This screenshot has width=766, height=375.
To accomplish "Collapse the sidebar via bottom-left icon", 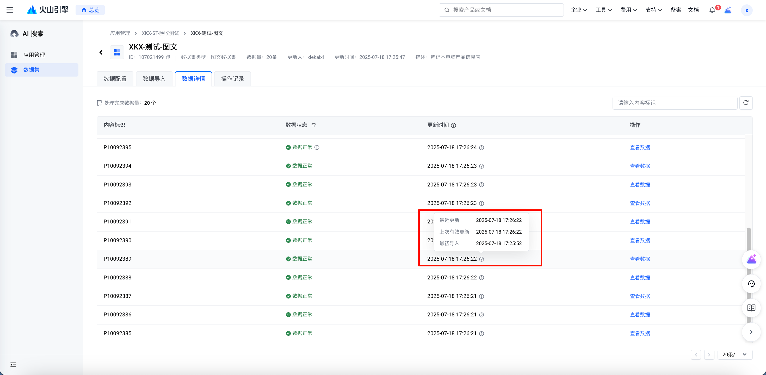I will click(13, 365).
